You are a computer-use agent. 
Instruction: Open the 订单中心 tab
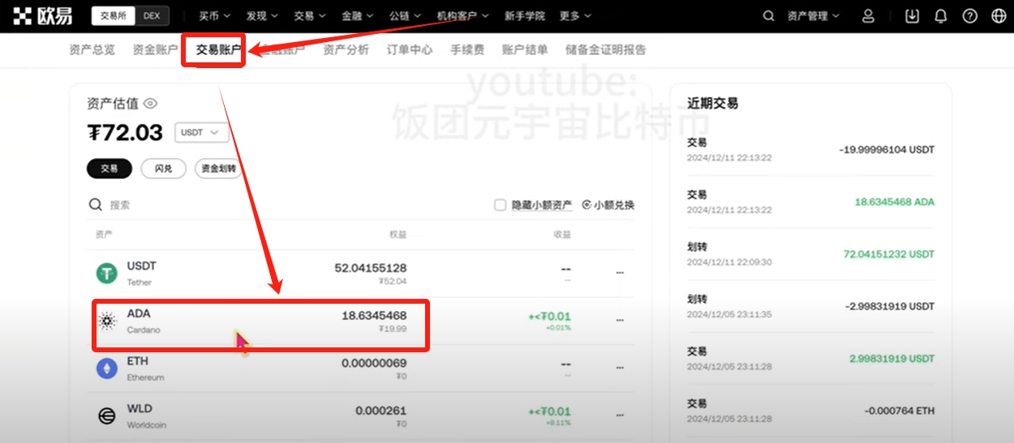[410, 50]
